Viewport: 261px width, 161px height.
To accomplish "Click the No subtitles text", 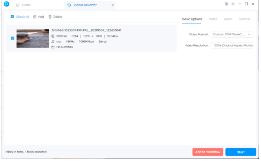I will tap(64, 47).
